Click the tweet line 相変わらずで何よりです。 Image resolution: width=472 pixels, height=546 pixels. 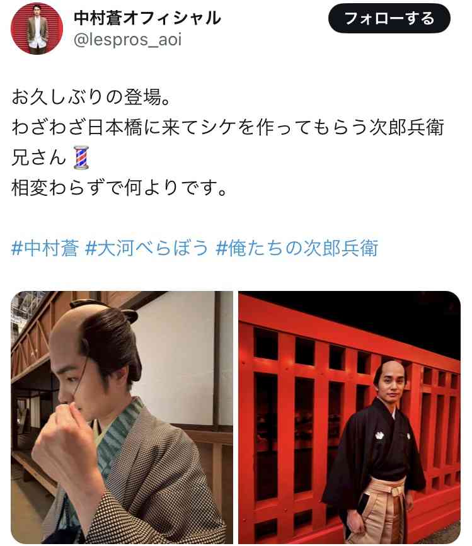[120, 188]
